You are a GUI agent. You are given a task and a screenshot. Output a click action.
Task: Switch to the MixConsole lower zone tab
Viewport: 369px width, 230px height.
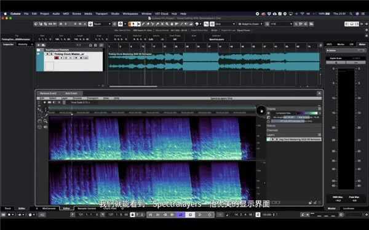49,208
